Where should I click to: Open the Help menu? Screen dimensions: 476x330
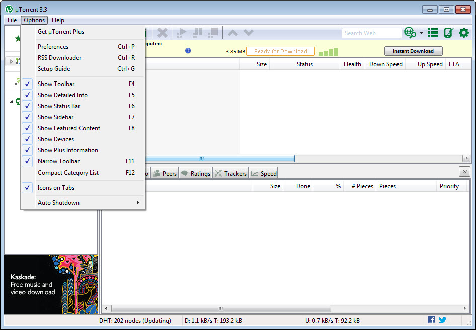[x=58, y=20]
